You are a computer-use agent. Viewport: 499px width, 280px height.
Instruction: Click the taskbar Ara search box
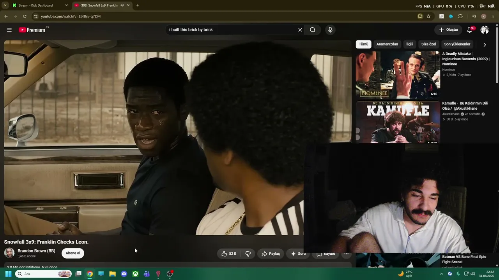coord(44,274)
